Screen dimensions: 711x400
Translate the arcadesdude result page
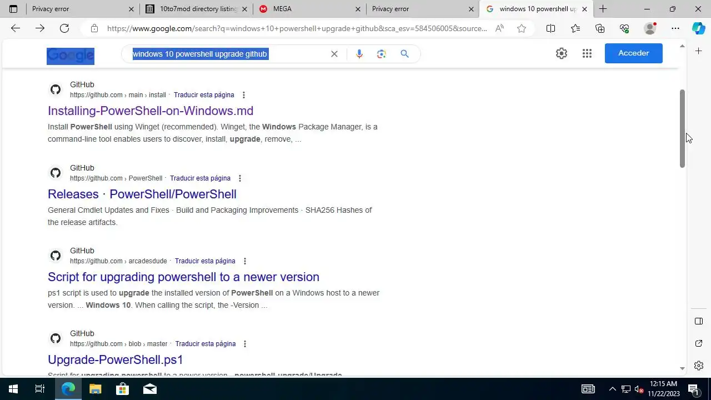[205, 261]
